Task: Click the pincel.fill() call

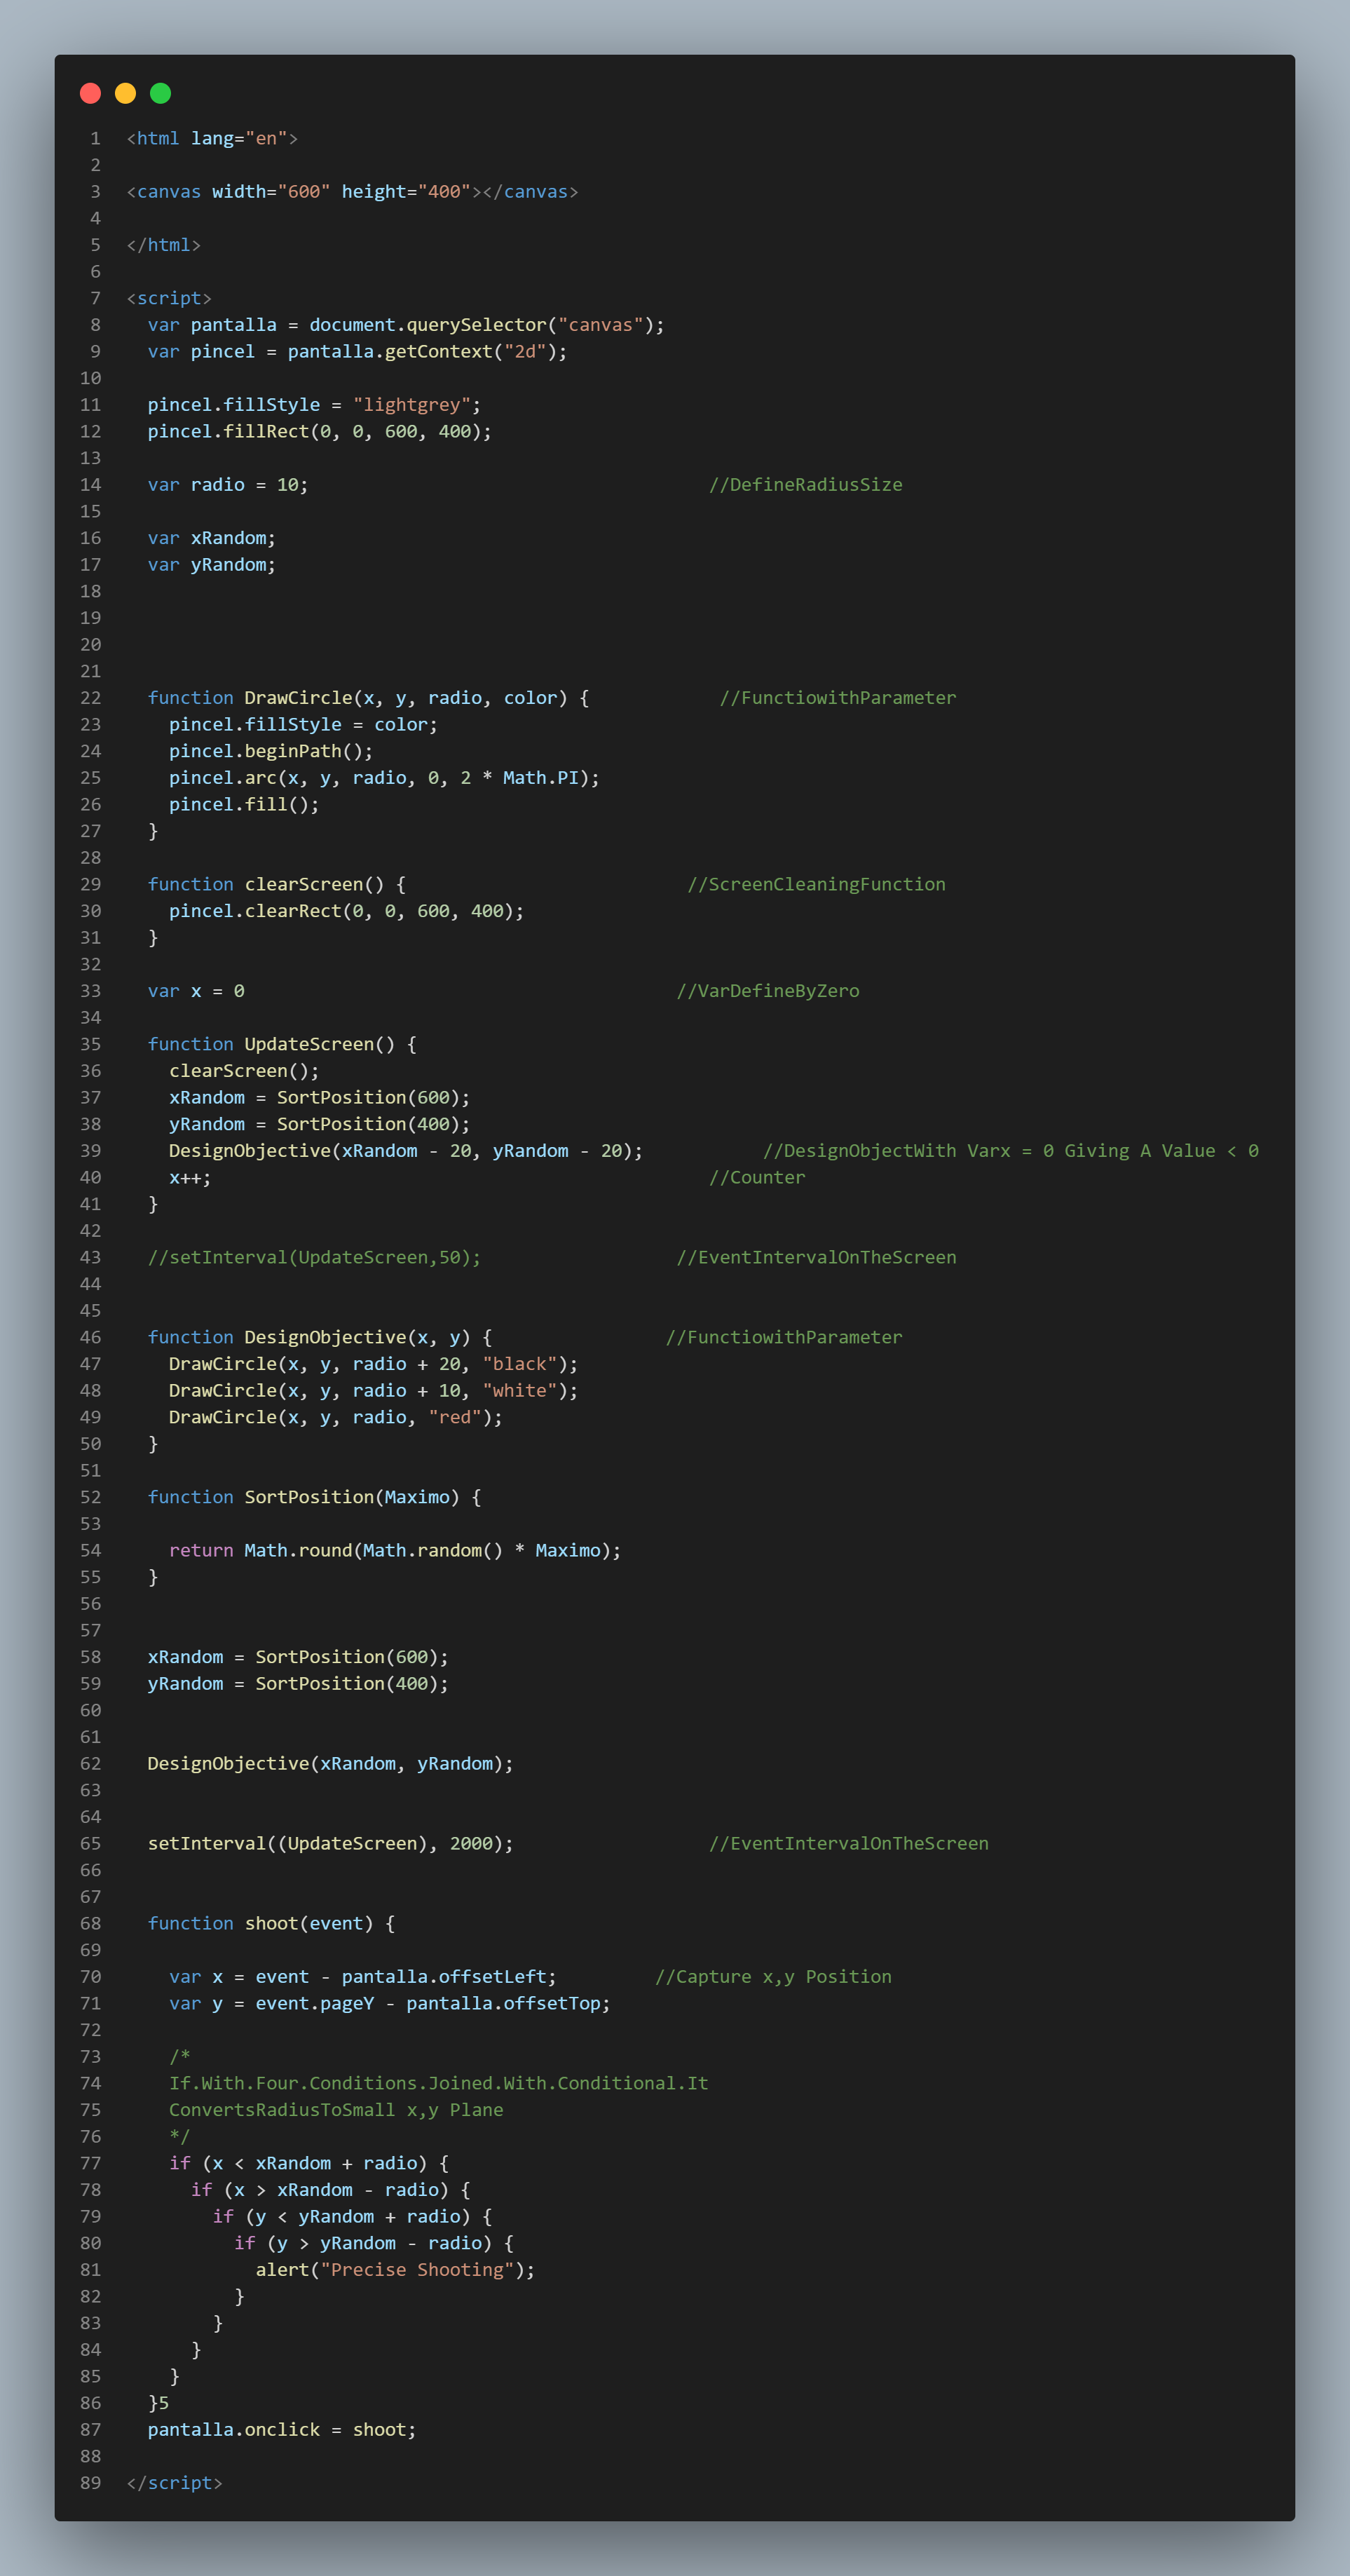Action: (244, 804)
